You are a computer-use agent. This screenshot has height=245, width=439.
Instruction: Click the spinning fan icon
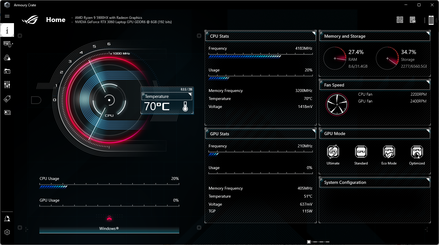click(337, 105)
